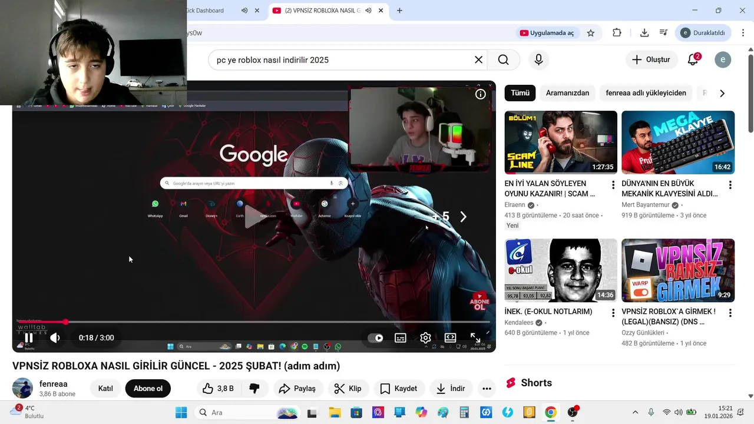Open options for DÜNYA'NIN EN BÜYÜK video

point(730,185)
